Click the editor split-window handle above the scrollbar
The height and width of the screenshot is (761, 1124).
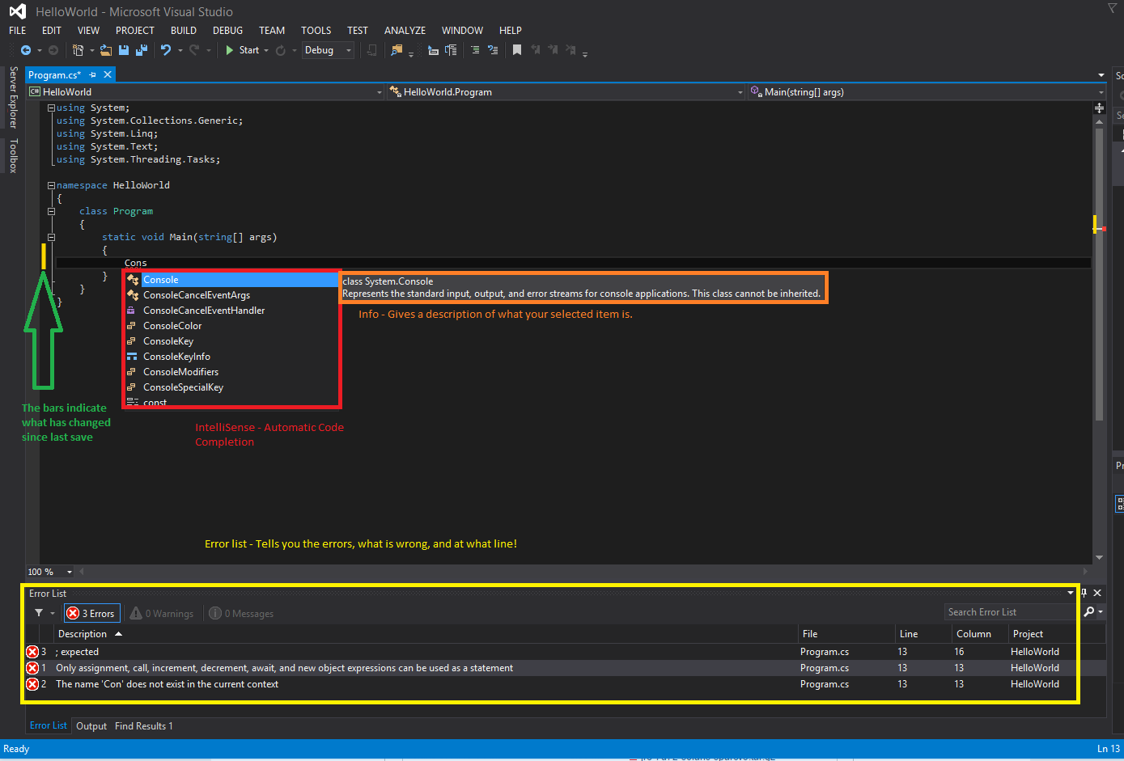pos(1099,107)
